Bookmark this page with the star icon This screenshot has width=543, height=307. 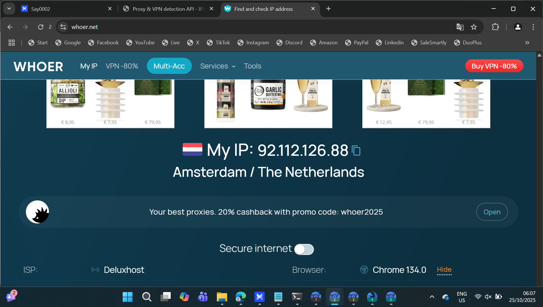click(474, 27)
